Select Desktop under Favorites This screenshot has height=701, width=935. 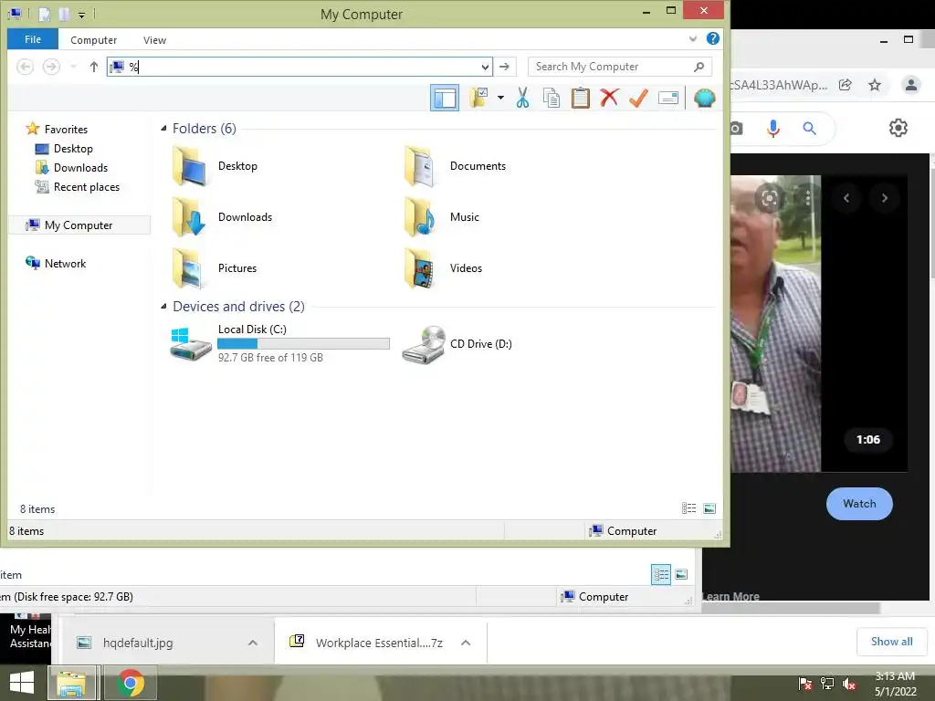pyautogui.click(x=73, y=149)
